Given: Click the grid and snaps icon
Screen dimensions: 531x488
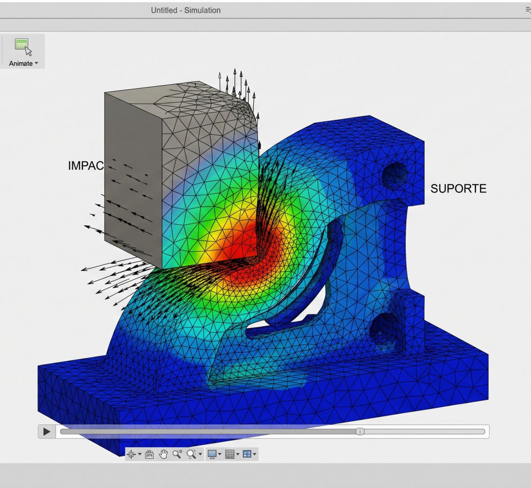Looking at the screenshot, I should (x=230, y=454).
